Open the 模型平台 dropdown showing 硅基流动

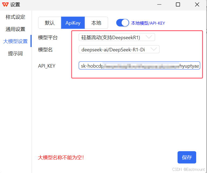pyautogui.click(x=117, y=37)
